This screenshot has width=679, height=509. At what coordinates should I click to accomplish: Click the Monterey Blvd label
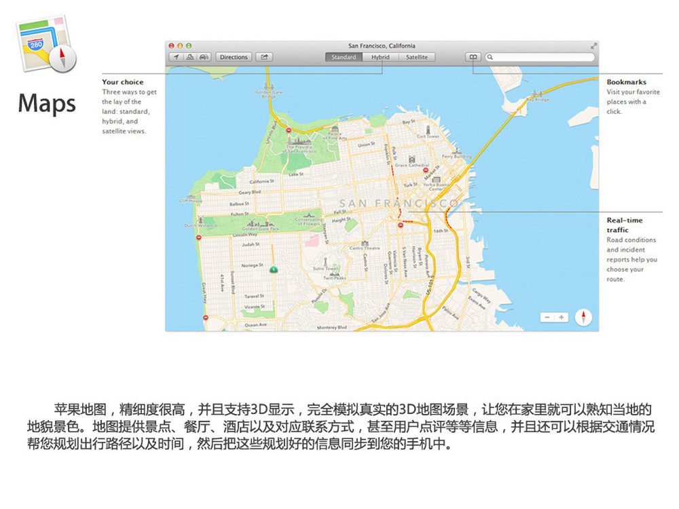(332, 328)
